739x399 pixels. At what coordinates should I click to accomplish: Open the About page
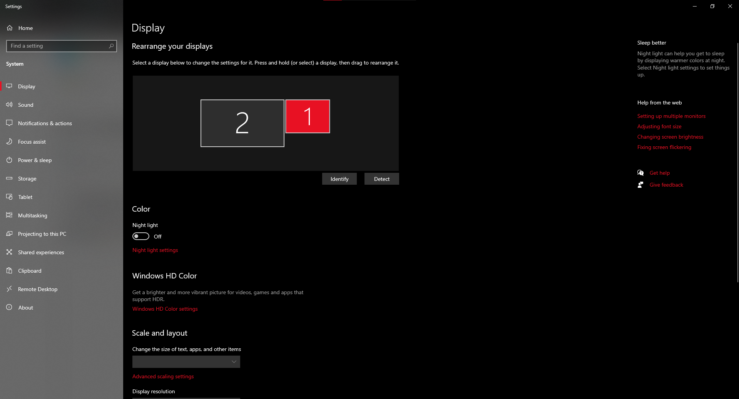62,308
